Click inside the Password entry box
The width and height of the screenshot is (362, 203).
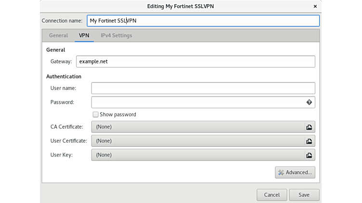[197, 102]
